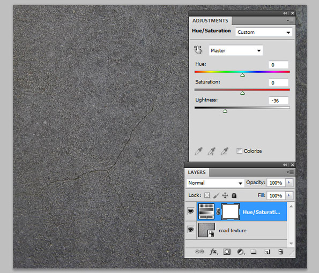Create a new layer group

(254, 252)
